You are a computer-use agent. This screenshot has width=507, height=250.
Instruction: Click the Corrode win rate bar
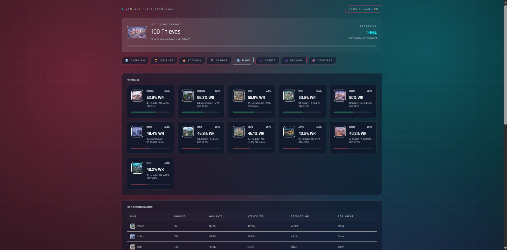(150, 113)
